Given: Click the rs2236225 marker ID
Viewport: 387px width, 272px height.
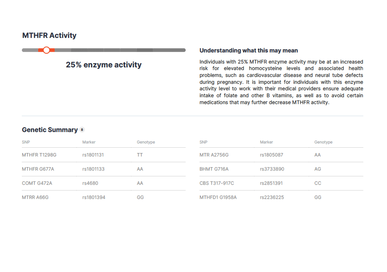Looking at the screenshot, I should 272,197.
